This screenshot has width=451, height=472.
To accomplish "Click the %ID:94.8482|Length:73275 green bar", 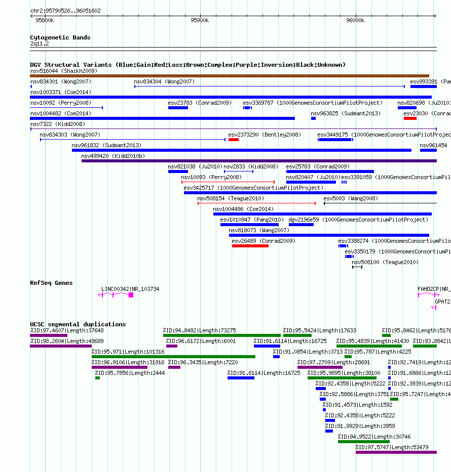I will 222,335.
